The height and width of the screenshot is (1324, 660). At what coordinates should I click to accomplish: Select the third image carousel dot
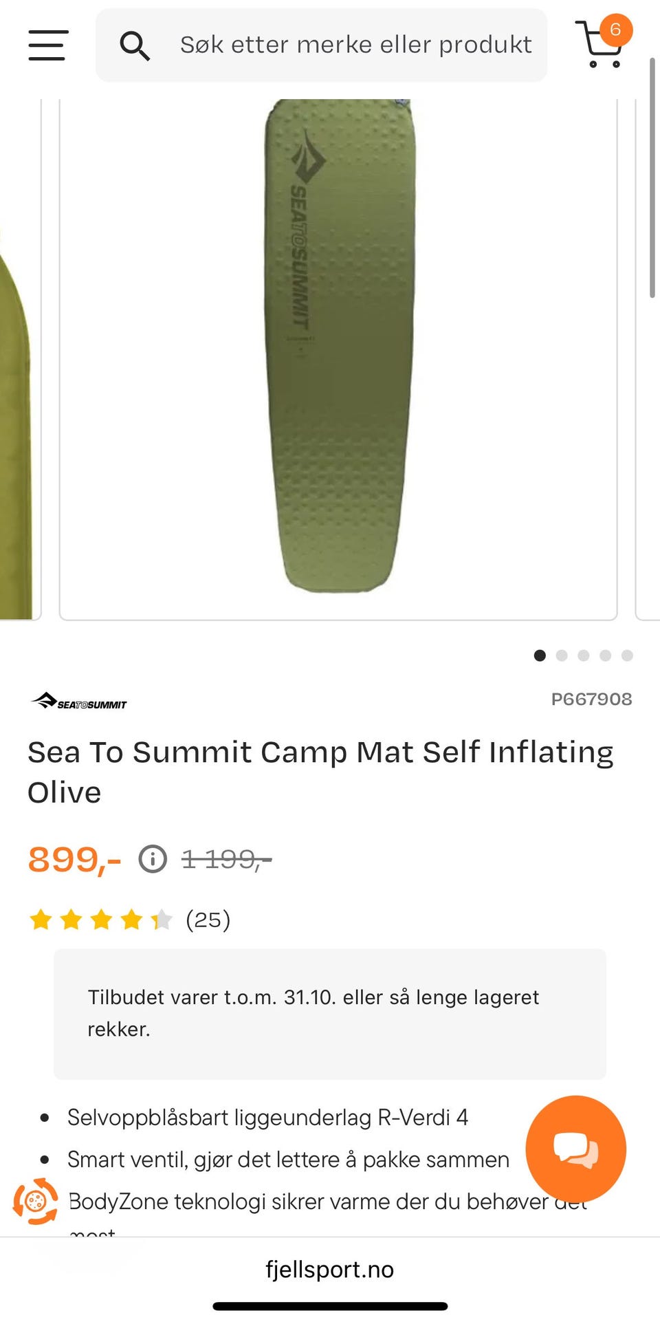point(584,655)
